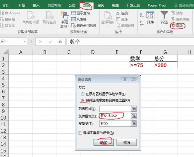This screenshot has height=157, width=194.
Task: Click the select-all corner triangle
Action: 5,52
